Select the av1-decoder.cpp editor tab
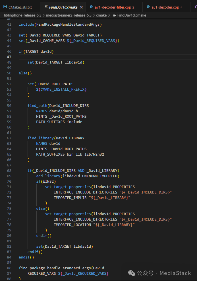Screen dimensions: 197x281 (167, 7)
